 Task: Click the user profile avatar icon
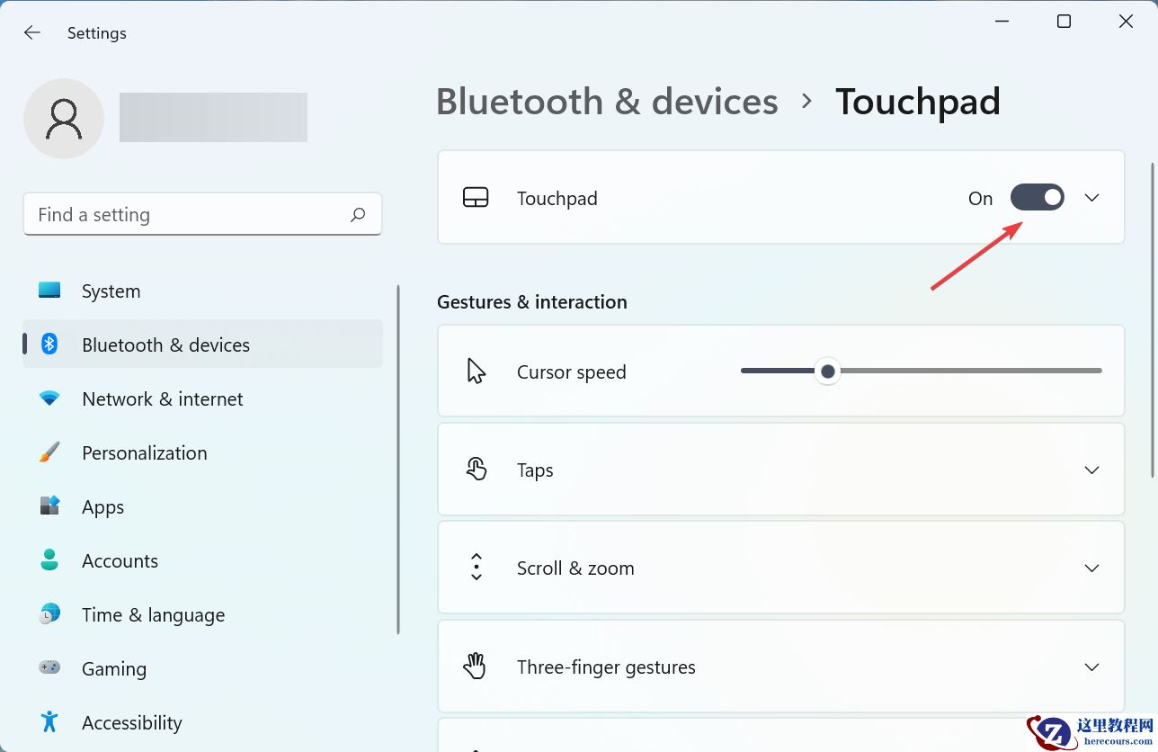point(64,119)
